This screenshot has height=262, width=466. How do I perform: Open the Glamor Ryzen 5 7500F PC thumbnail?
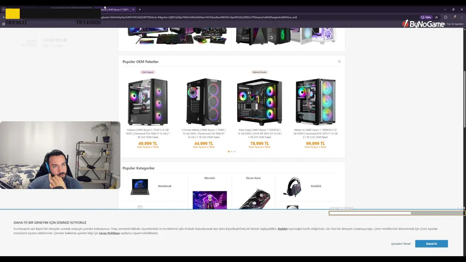(x=148, y=102)
